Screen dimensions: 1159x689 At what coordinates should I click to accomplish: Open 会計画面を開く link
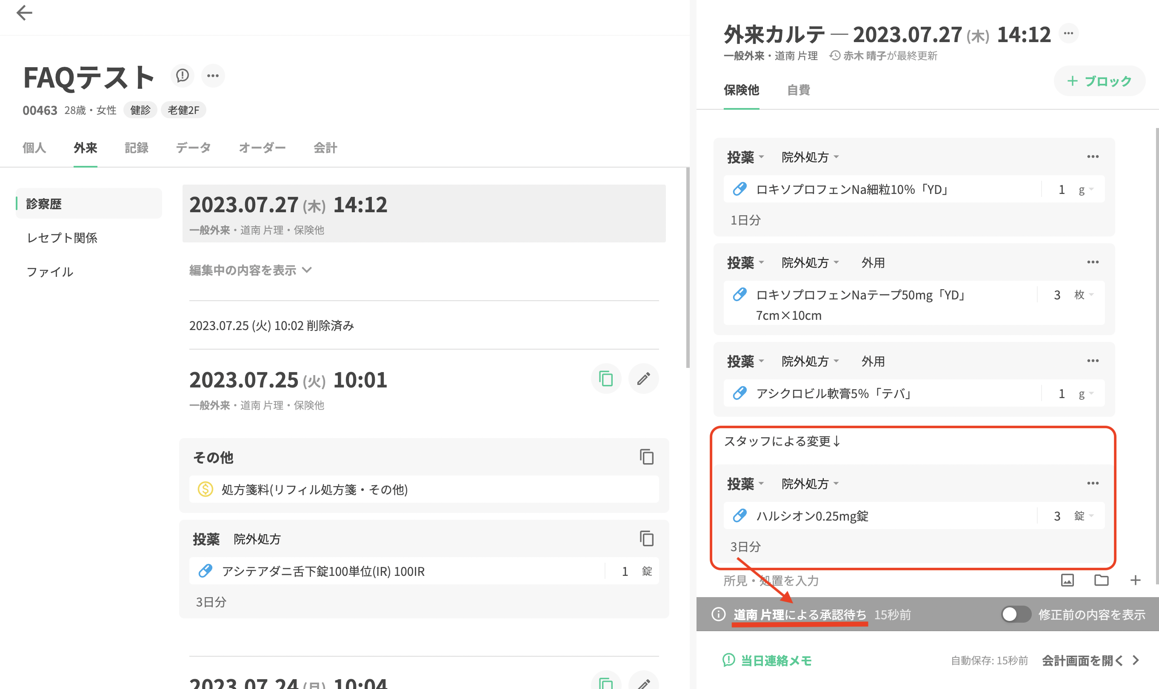(1083, 660)
